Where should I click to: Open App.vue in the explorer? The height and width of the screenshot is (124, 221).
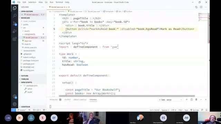pos(28,41)
